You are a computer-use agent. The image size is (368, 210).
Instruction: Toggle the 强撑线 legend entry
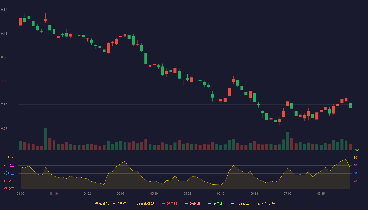(x=215, y=204)
